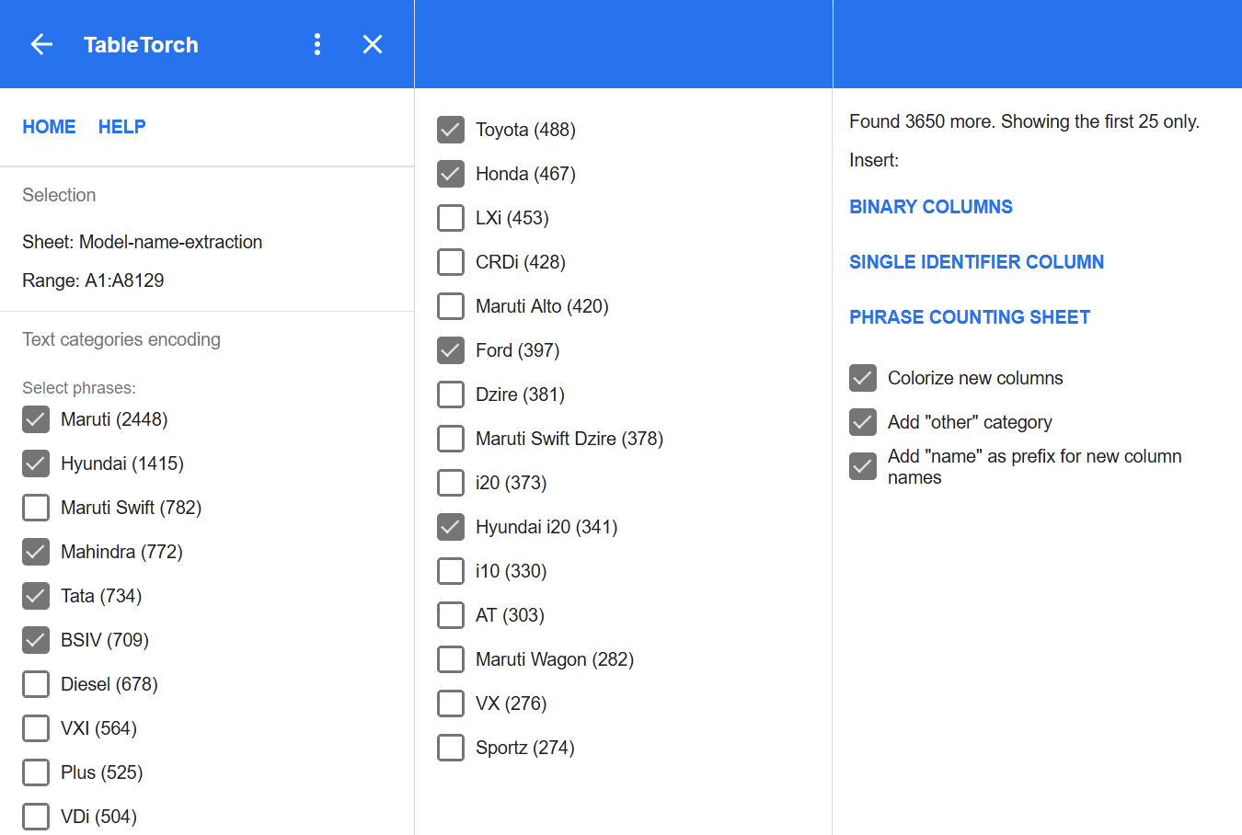Open the HOME tab

pos(50,127)
